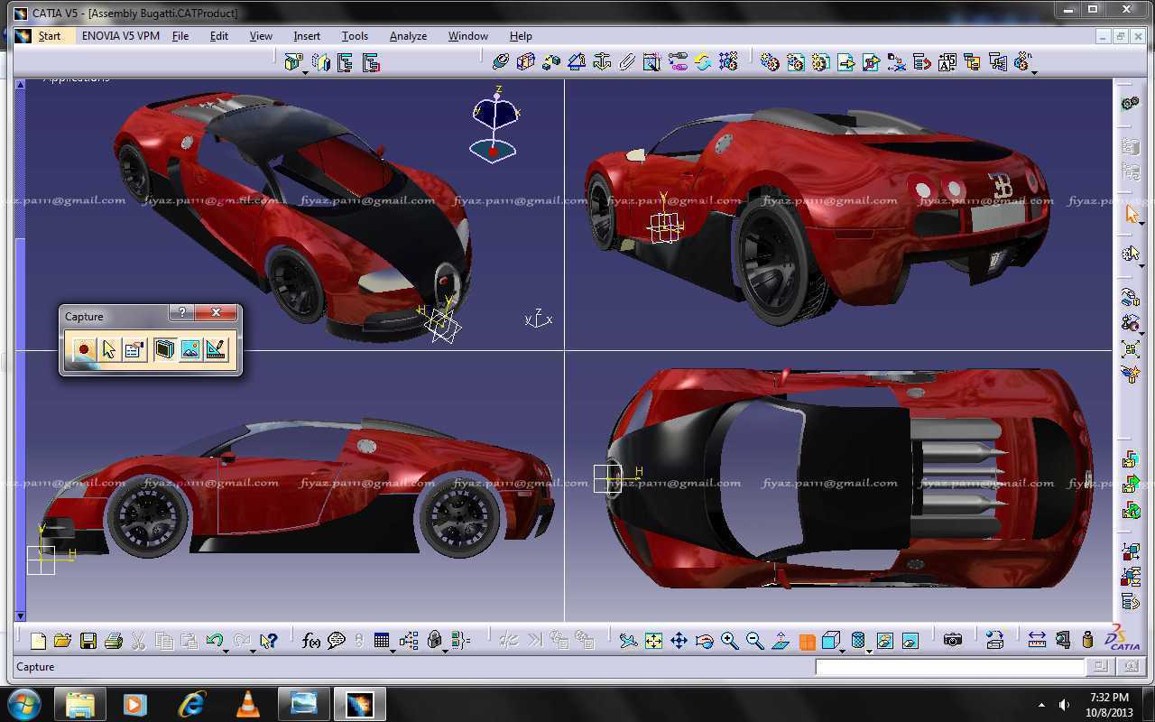
Task: Expand the first top toolbar icon's dropdown arrow
Action: click(305, 71)
